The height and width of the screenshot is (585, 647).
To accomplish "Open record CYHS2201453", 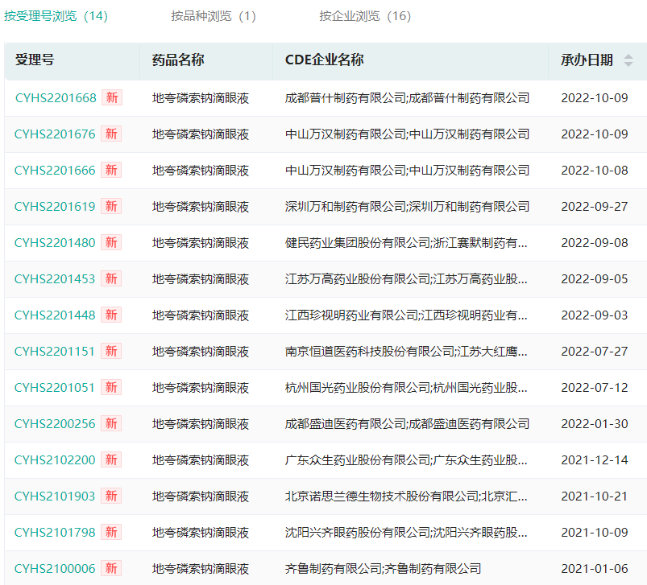I will pyautogui.click(x=55, y=279).
